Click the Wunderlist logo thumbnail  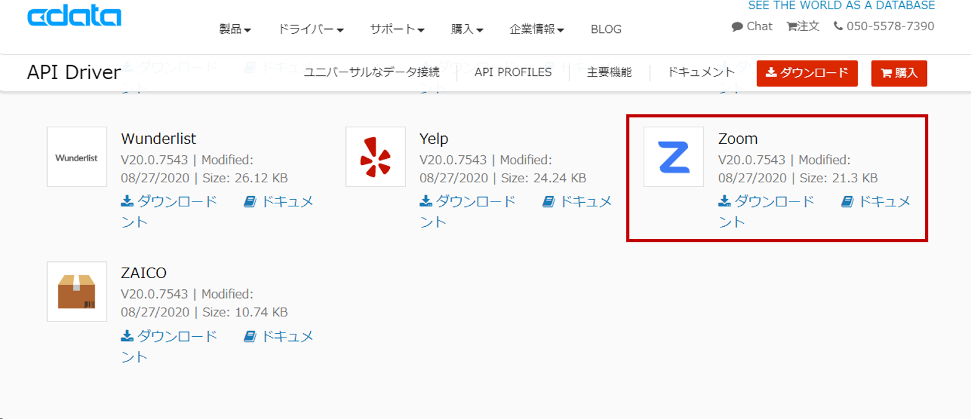pos(77,157)
